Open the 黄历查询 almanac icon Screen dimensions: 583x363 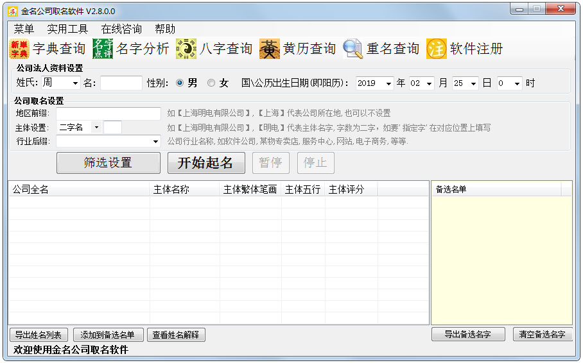tap(270, 49)
